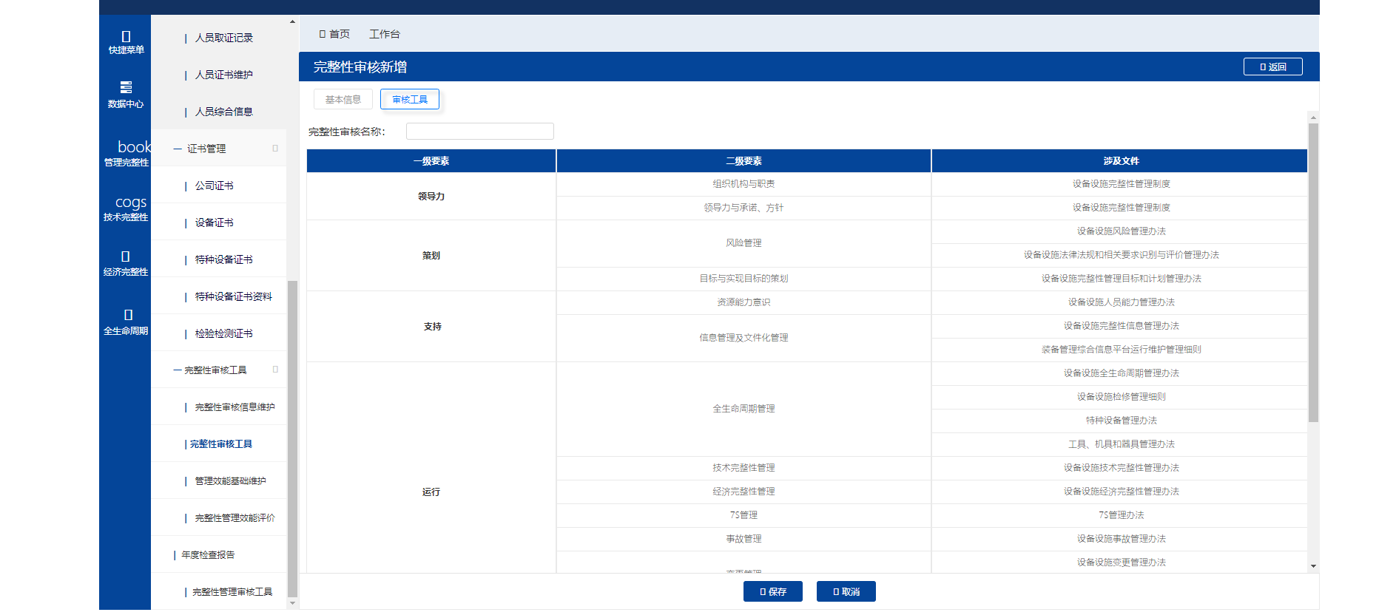Click the 信息管理及文件化管理 cell
This screenshot has width=1396, height=615.
[743, 338]
